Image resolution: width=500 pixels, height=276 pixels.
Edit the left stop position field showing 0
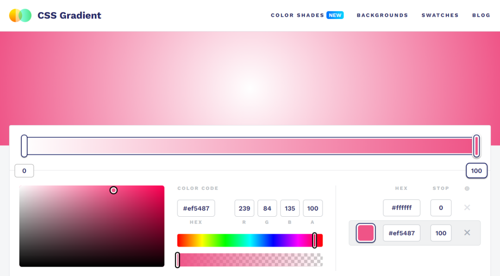(x=24, y=171)
